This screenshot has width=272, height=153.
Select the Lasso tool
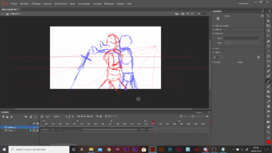tap(268, 36)
